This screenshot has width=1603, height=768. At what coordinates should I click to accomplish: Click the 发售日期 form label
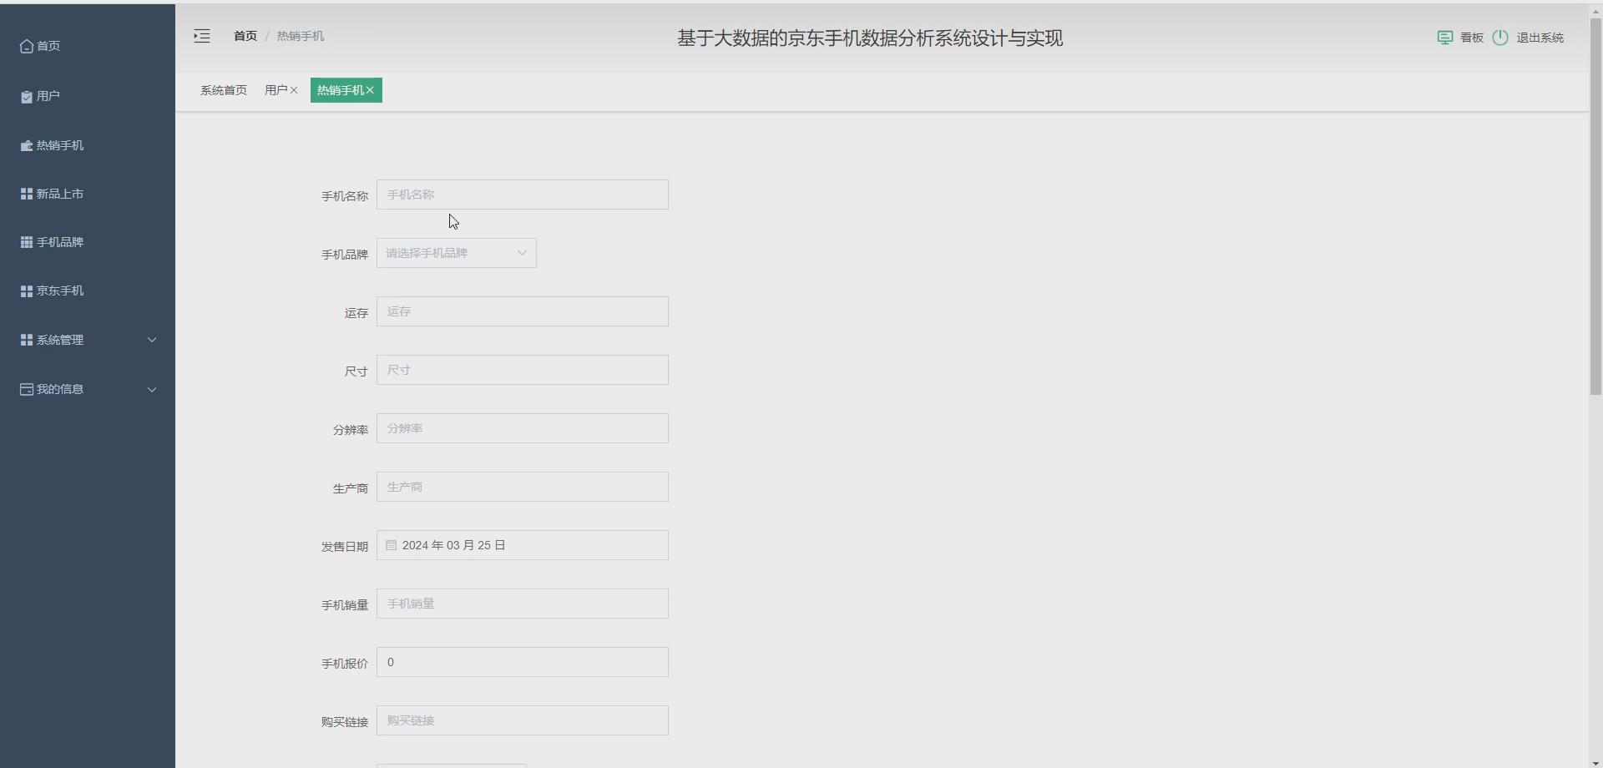click(345, 547)
